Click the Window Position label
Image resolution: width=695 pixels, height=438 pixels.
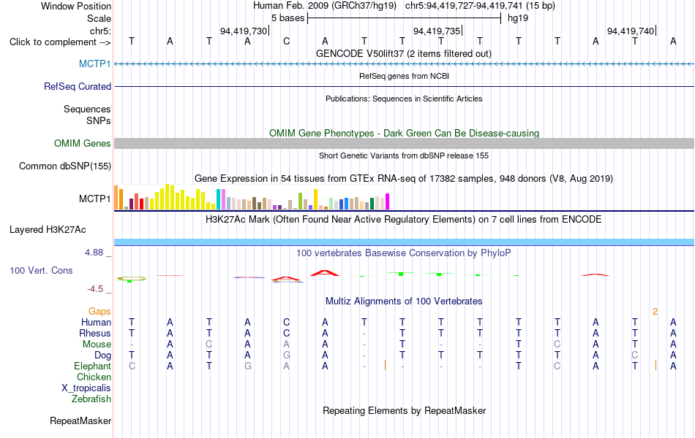(76, 6)
